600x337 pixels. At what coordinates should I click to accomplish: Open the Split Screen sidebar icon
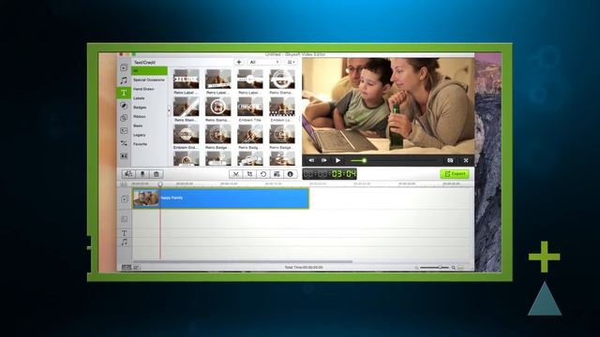coord(124,156)
